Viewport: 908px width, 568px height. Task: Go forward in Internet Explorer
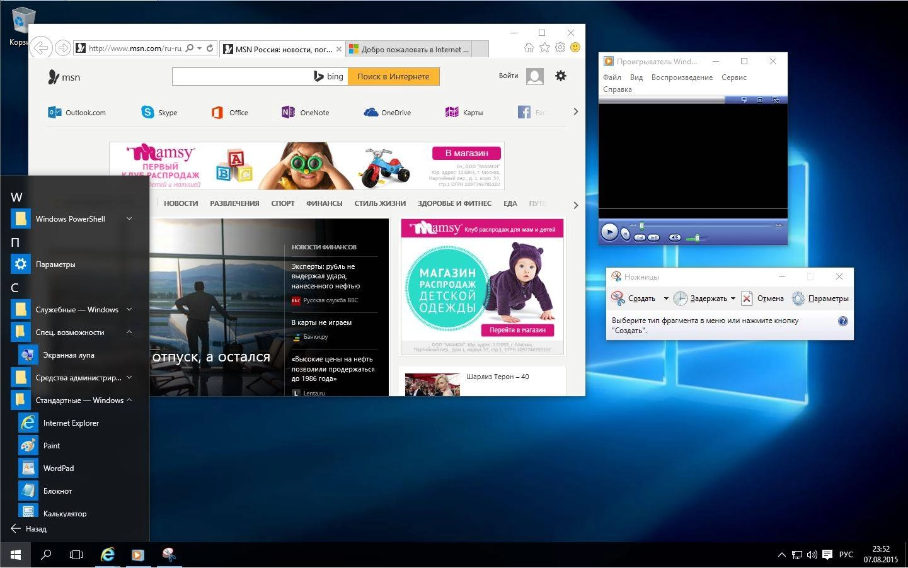[62, 48]
